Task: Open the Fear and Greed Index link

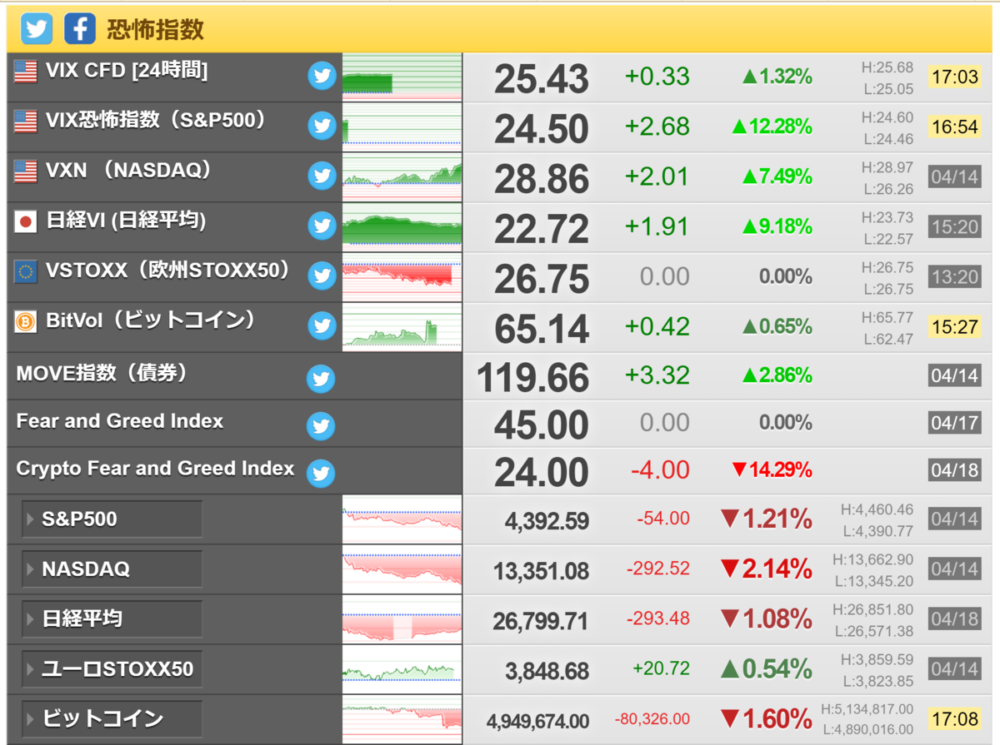Action: (x=120, y=421)
